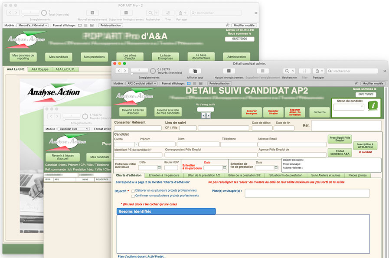Click Nouvel enregistrement icon in POP ART Pro window
Viewport: 389px width, 258px height.
point(92,13)
